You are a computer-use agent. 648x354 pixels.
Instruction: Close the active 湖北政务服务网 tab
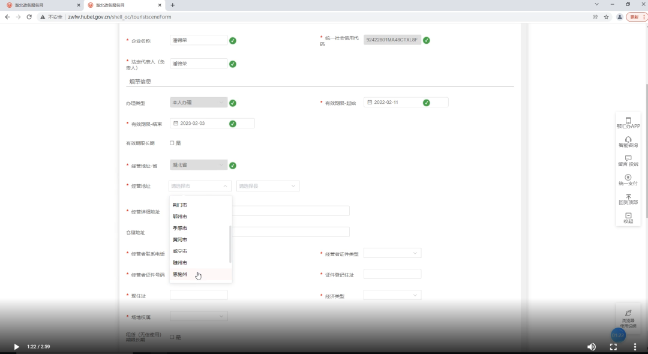(160, 5)
